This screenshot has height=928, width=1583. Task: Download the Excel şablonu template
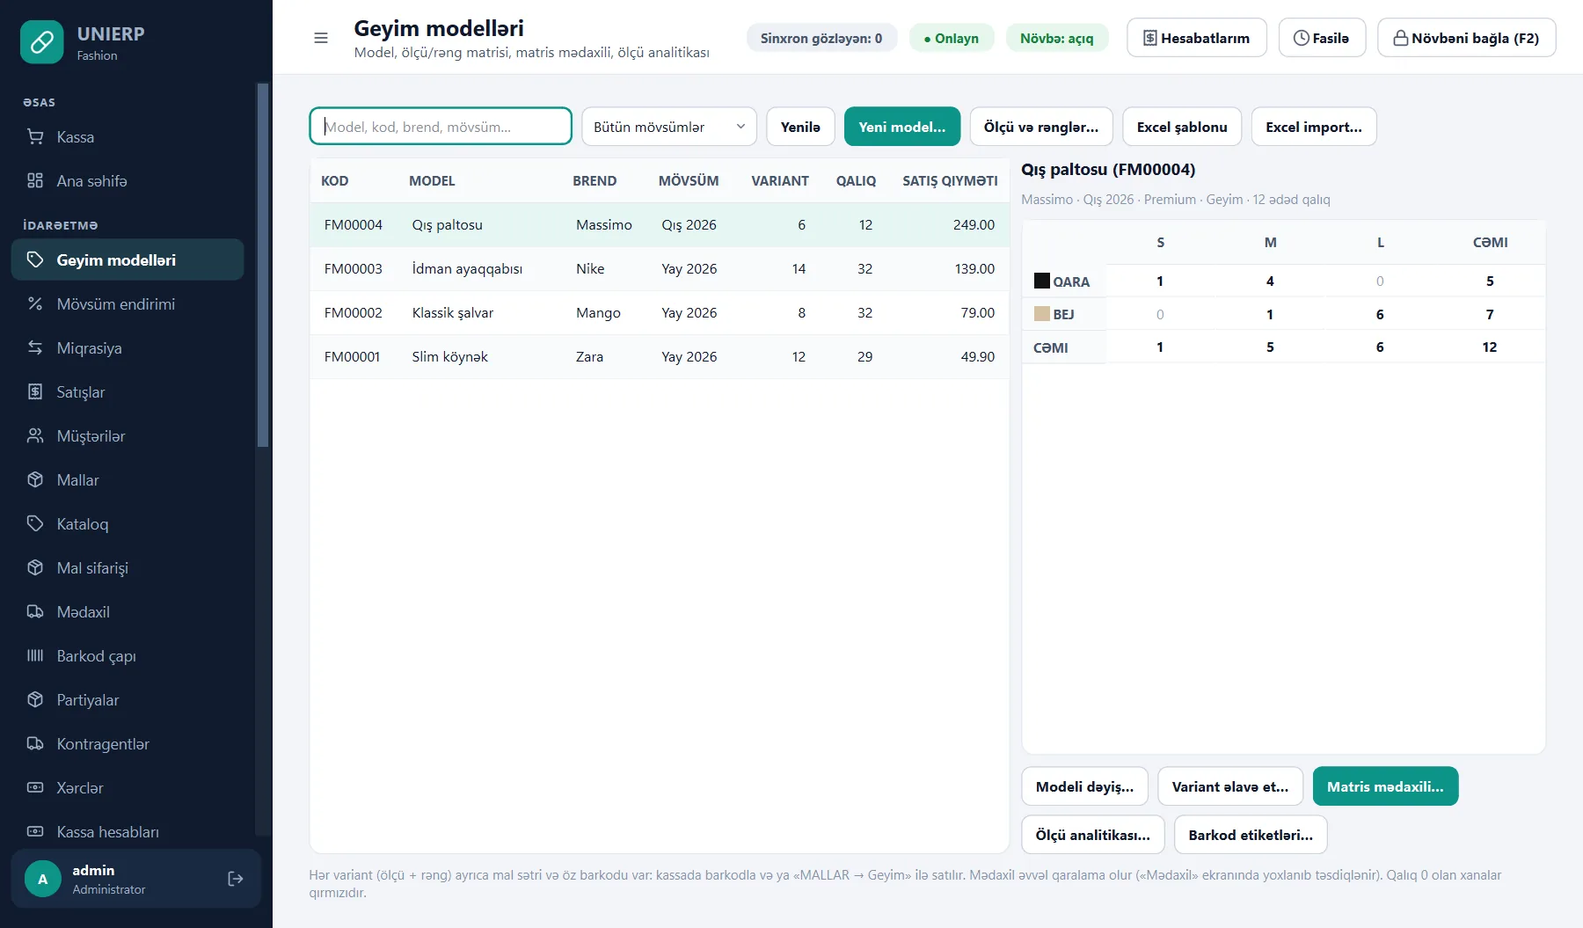click(1182, 127)
